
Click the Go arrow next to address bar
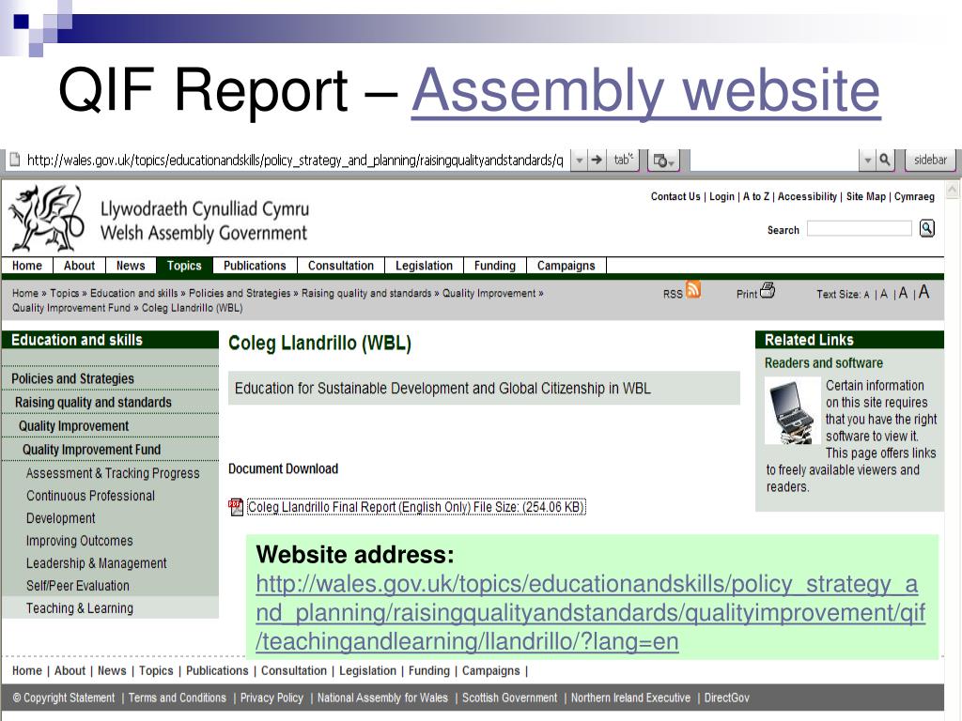[x=597, y=161]
